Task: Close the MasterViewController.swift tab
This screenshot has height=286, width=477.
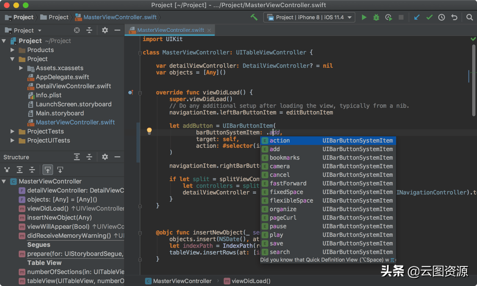Action: 209,30
